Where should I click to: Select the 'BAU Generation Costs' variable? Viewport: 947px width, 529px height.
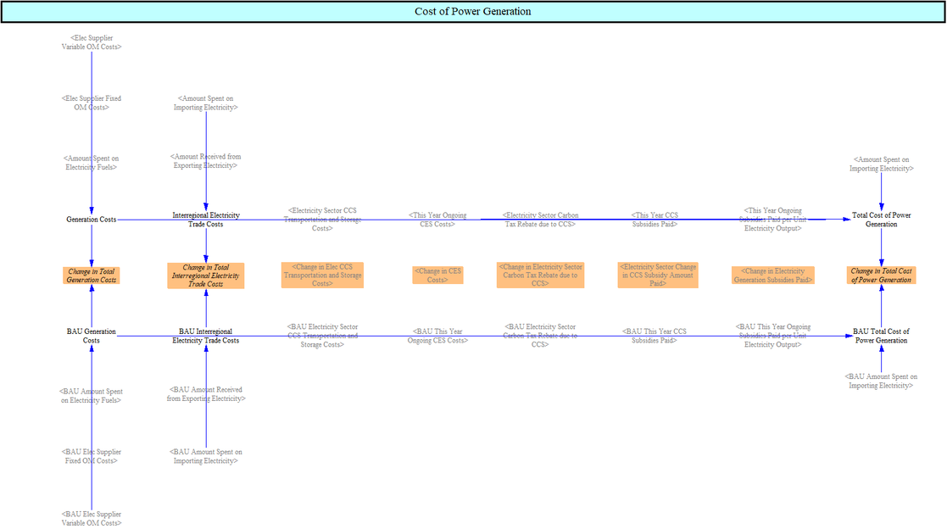(x=92, y=337)
